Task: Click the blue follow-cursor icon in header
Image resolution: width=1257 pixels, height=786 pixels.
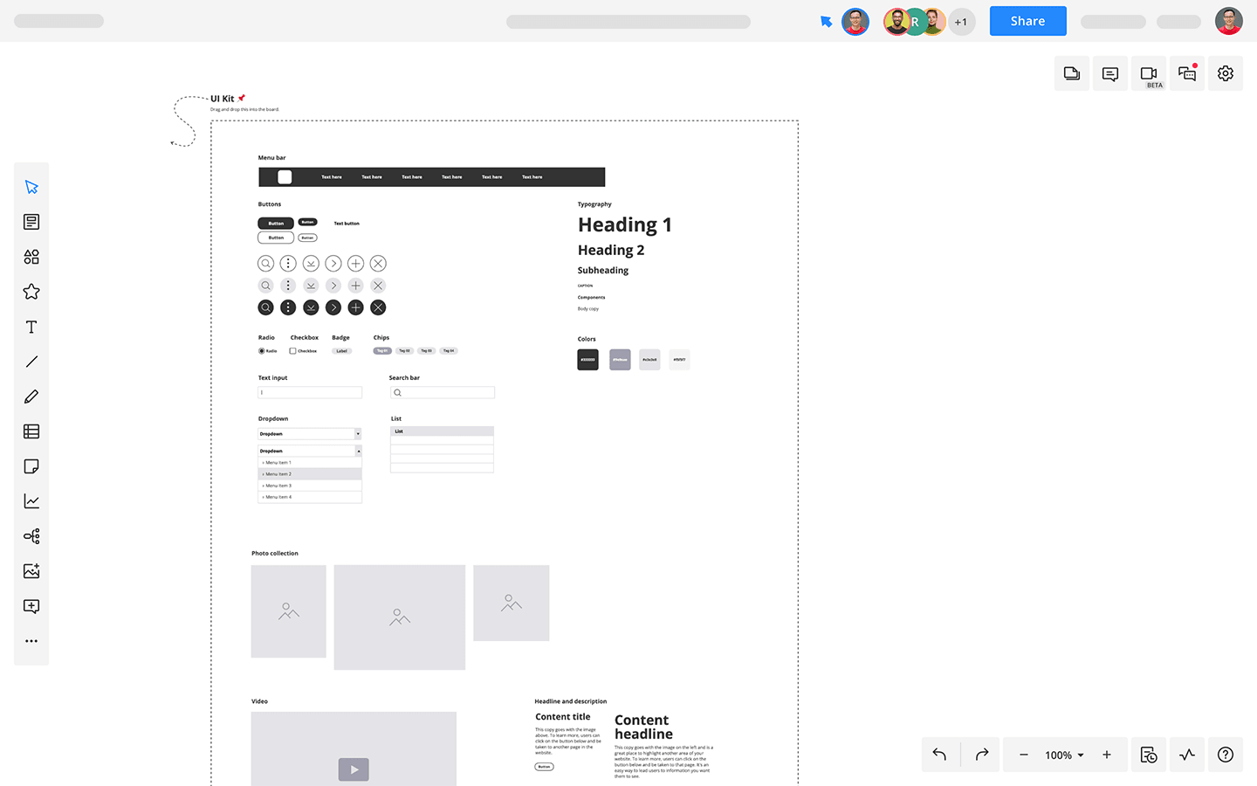Action: tap(826, 22)
